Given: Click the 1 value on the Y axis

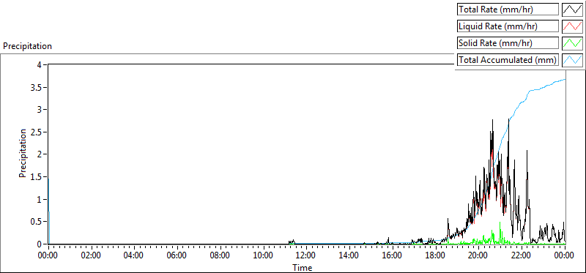Looking at the screenshot, I should tap(40, 199).
